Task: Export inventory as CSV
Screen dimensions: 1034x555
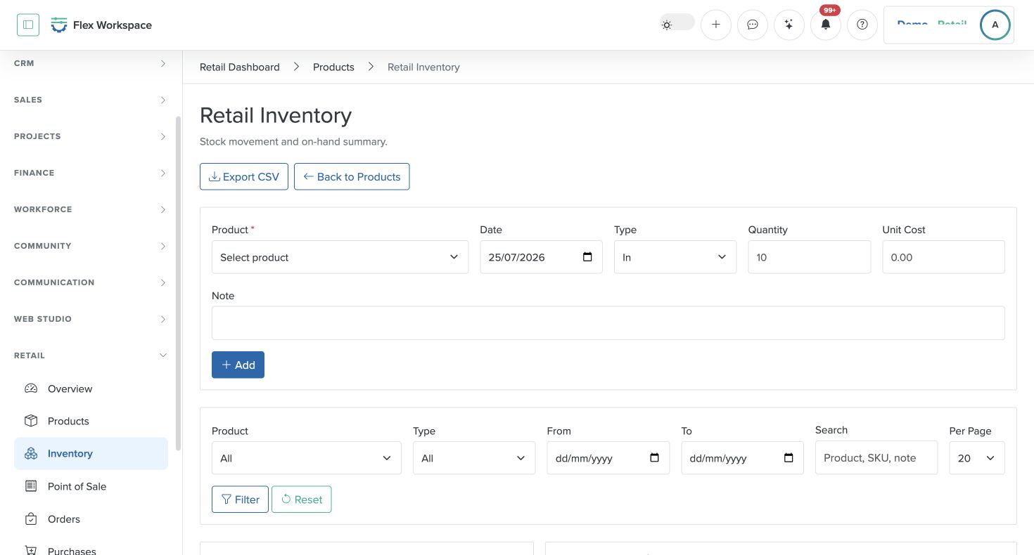Action: [244, 176]
